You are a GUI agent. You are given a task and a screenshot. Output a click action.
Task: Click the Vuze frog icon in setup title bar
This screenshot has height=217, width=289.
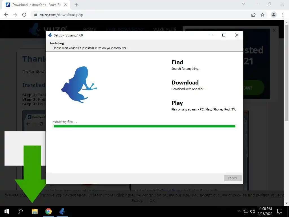pyautogui.click(x=50, y=35)
